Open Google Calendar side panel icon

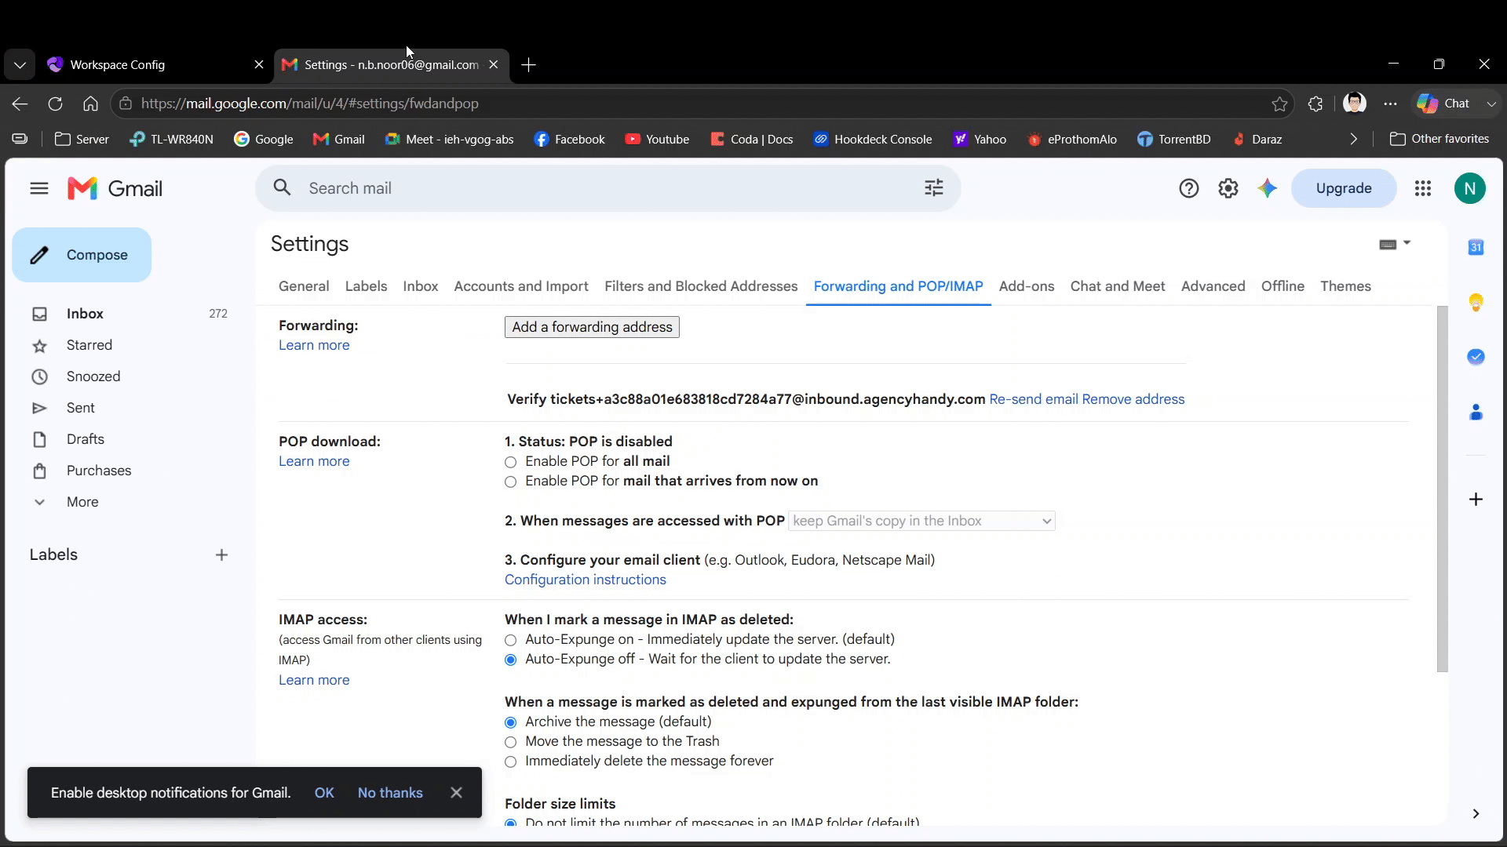pos(1476,247)
